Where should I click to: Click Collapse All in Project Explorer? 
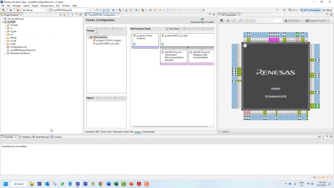coord(61,15)
